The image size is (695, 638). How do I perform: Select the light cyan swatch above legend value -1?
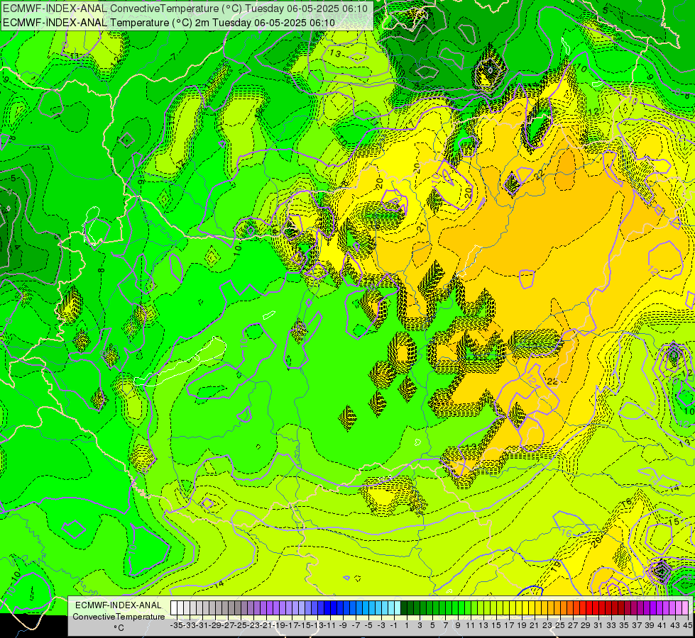[x=391, y=608]
